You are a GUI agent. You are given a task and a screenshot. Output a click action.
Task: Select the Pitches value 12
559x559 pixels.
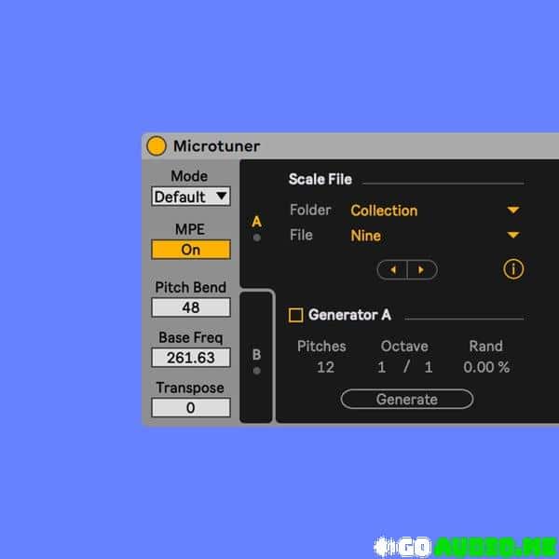click(325, 367)
